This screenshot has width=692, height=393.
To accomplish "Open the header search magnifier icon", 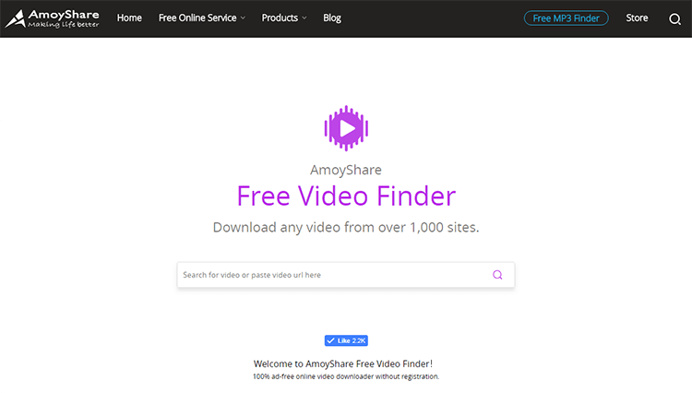I will click(x=674, y=19).
